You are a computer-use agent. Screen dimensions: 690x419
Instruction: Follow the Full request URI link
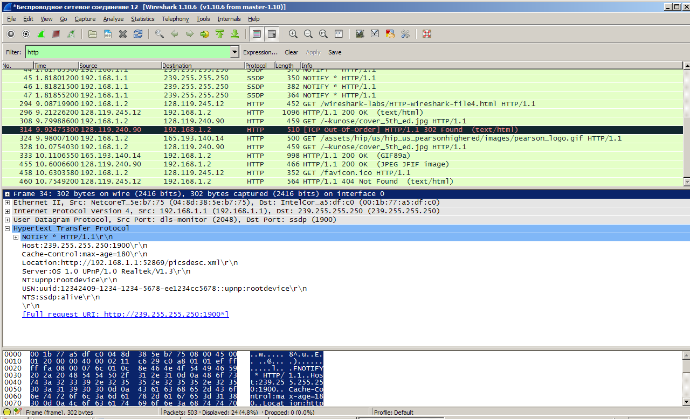click(x=126, y=315)
